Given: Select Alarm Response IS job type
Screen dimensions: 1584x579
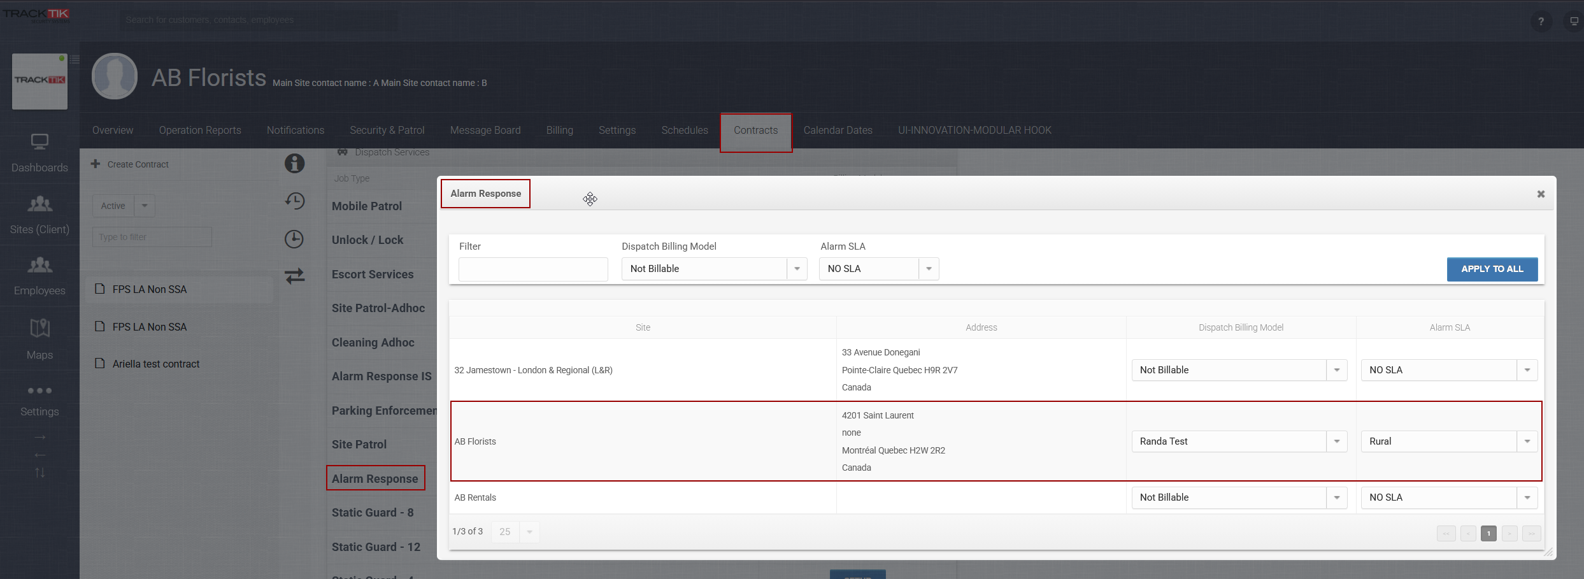Looking at the screenshot, I should [x=382, y=376].
